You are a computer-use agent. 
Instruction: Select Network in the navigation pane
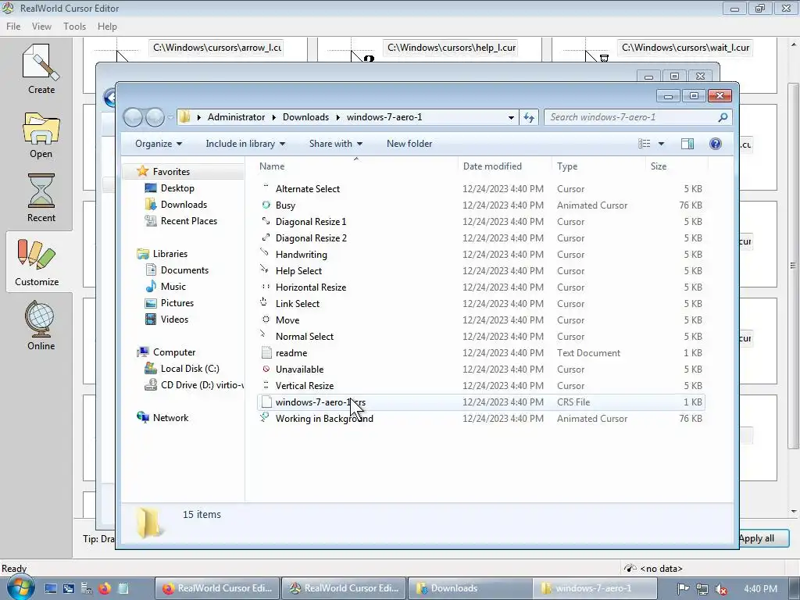click(x=170, y=418)
